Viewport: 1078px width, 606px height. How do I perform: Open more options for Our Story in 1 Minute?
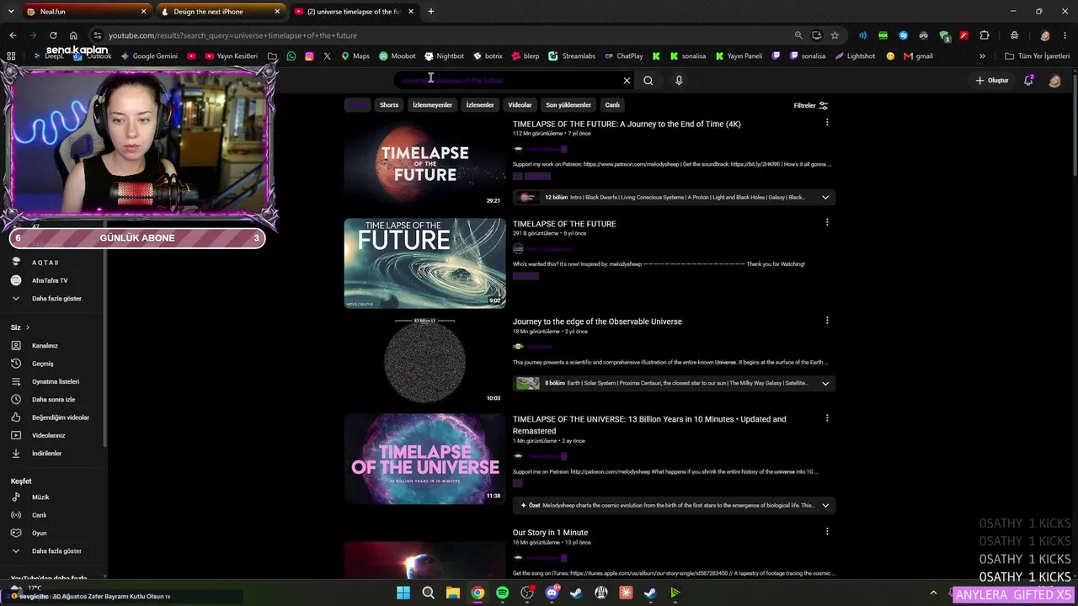(x=827, y=531)
